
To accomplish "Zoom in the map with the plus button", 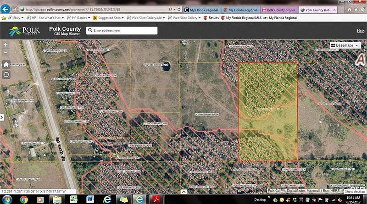I will pyautogui.click(x=6, y=44).
